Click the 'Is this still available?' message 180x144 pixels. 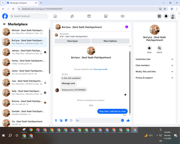coord(71,78)
